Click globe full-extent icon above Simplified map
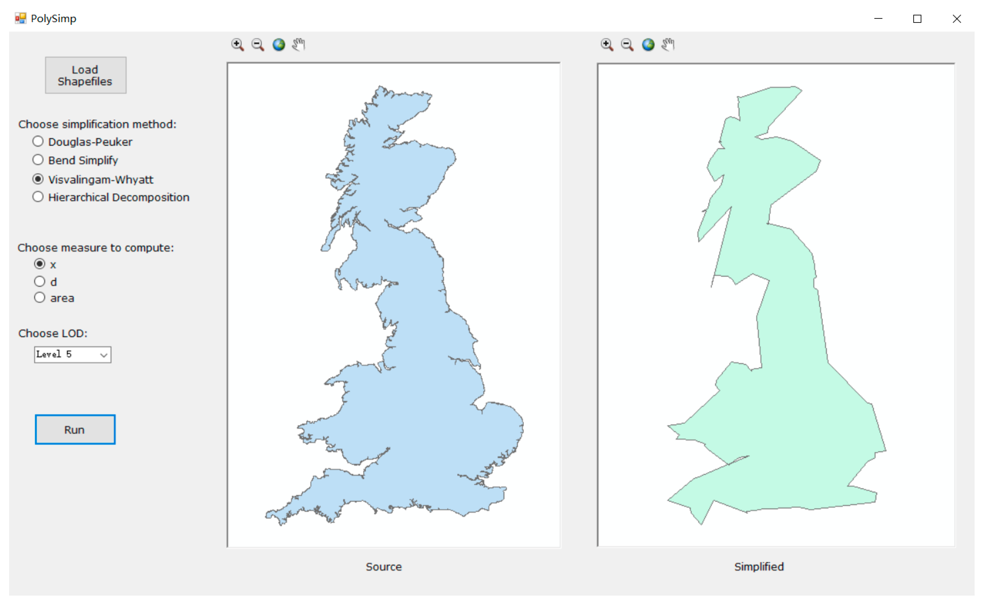This screenshot has height=606, width=990. click(648, 45)
